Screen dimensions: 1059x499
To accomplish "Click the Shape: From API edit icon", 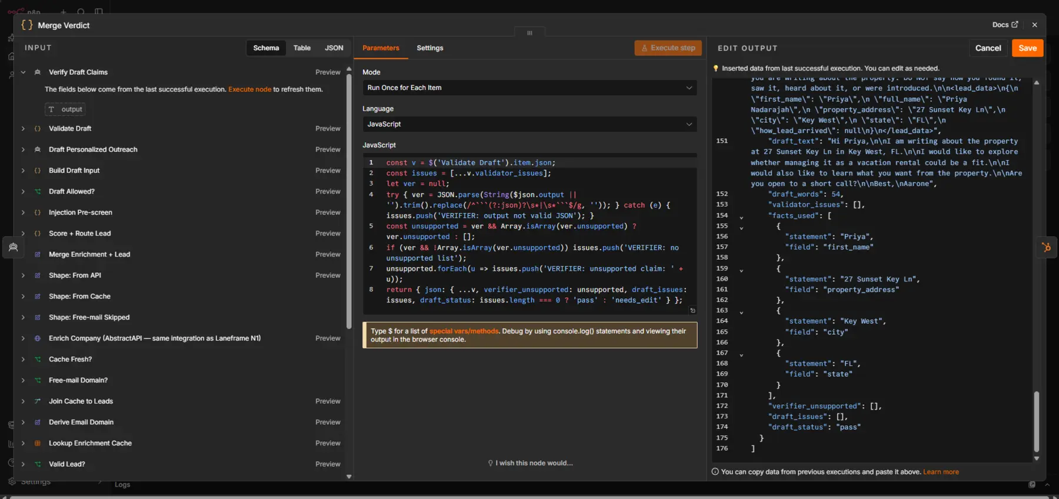I will [x=38, y=275].
